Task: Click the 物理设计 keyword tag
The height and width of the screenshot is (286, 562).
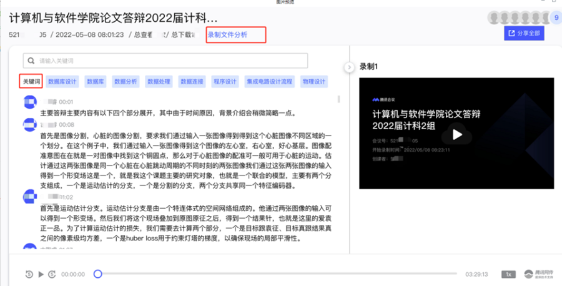Action: [314, 81]
